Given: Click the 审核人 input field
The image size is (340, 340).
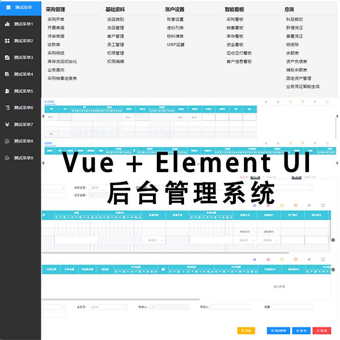Looking at the screenshot, I should (231, 307).
